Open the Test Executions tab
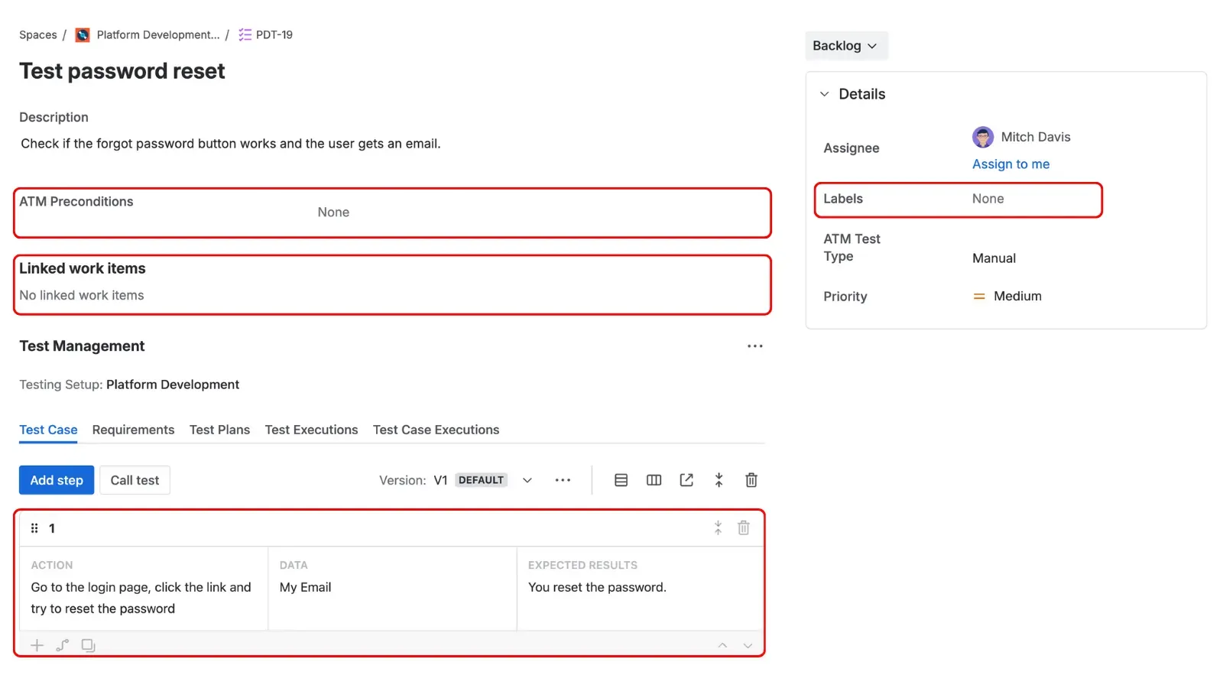The image size is (1223, 688). (x=311, y=430)
